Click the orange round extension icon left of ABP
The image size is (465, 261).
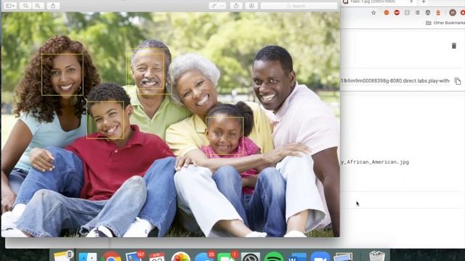tap(387, 12)
